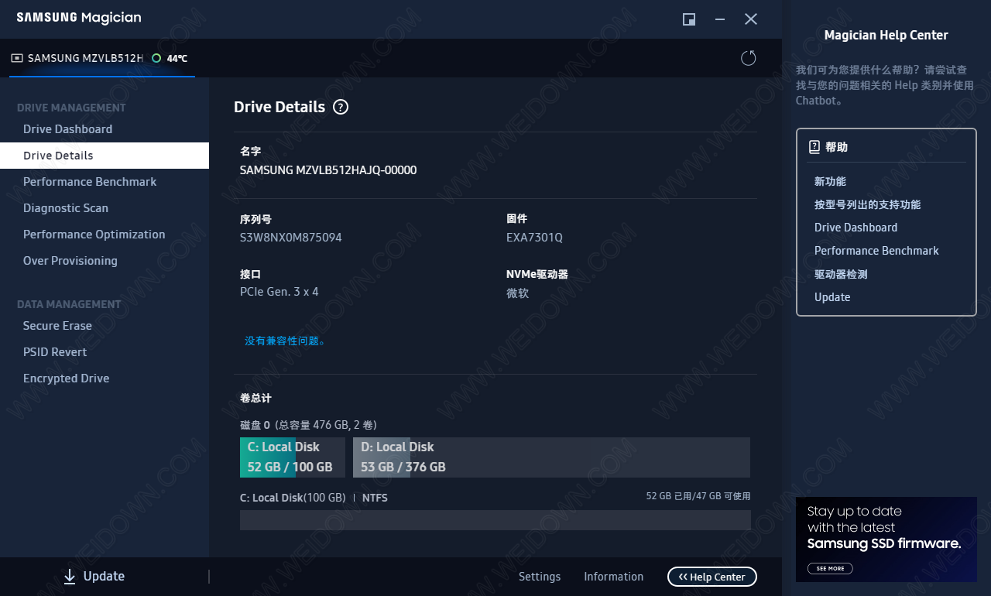Image resolution: width=991 pixels, height=596 pixels.
Task: Minimize the Samsung Magician window
Action: (720, 19)
